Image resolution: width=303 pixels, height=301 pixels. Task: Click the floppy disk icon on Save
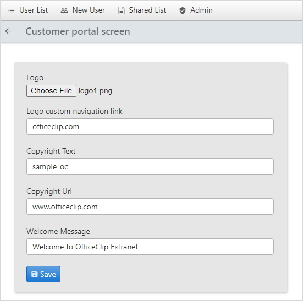tap(35, 274)
